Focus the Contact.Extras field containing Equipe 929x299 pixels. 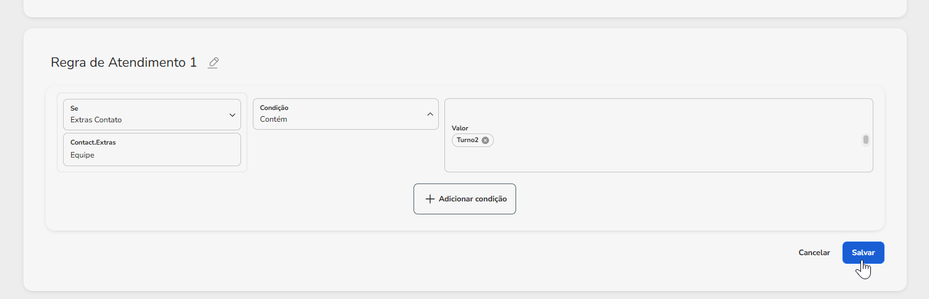click(x=152, y=149)
